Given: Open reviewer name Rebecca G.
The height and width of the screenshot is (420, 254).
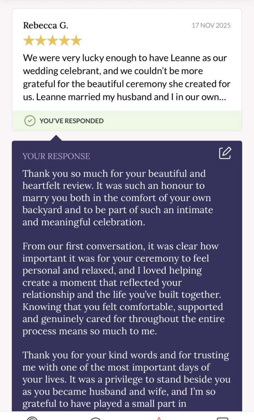Looking at the screenshot, I should 45,25.
